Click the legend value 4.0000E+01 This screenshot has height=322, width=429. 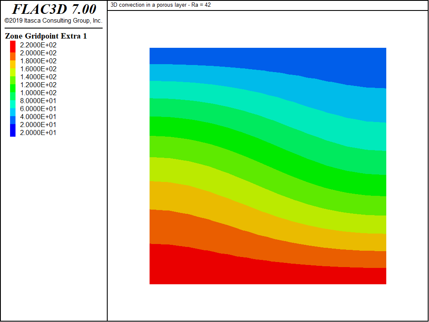click(38, 117)
